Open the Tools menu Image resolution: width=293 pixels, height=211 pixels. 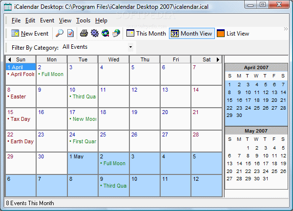(83, 20)
